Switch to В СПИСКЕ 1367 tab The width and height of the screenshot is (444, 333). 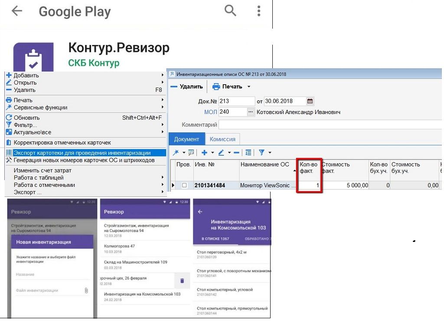tap(215, 239)
